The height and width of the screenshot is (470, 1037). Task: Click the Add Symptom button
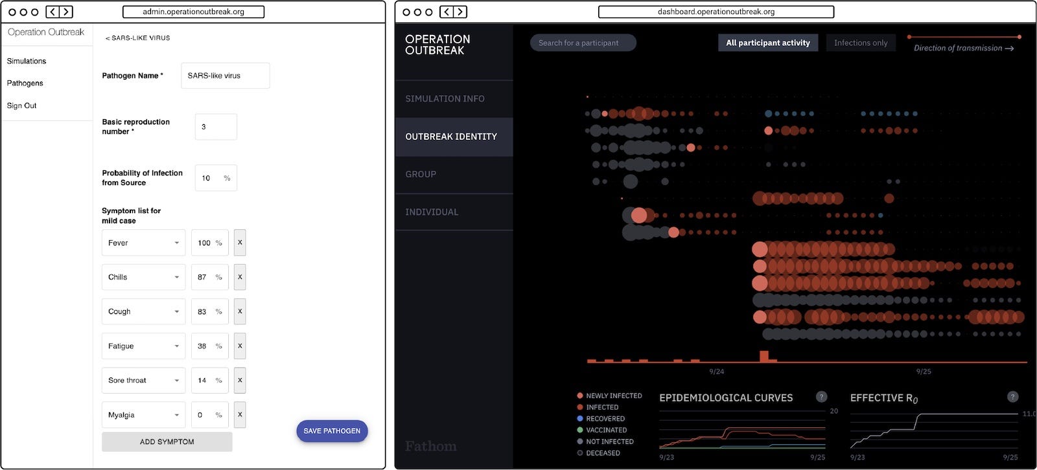click(167, 442)
